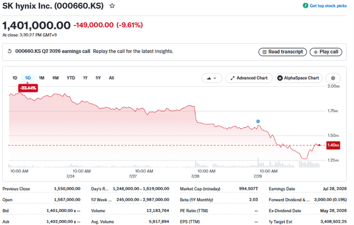Click the Previous Close value 1,550,000.00
The width and height of the screenshot is (354, 225).
pos(67,189)
